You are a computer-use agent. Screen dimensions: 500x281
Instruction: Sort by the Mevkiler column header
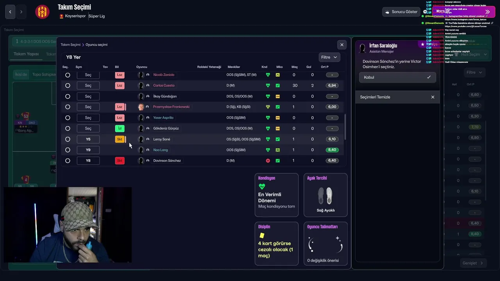coord(234,67)
